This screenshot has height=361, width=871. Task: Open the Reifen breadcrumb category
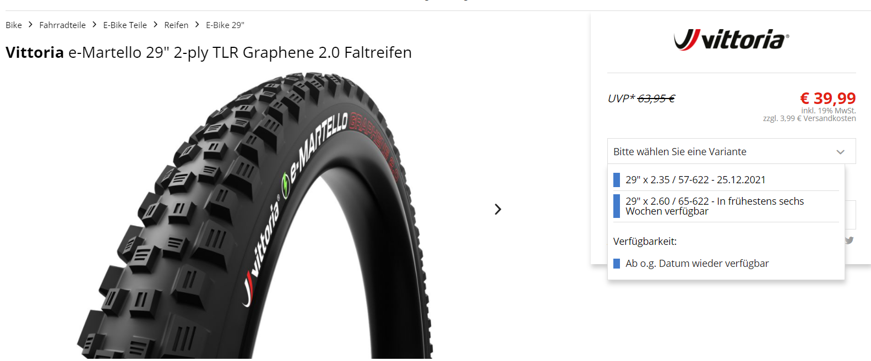(176, 25)
